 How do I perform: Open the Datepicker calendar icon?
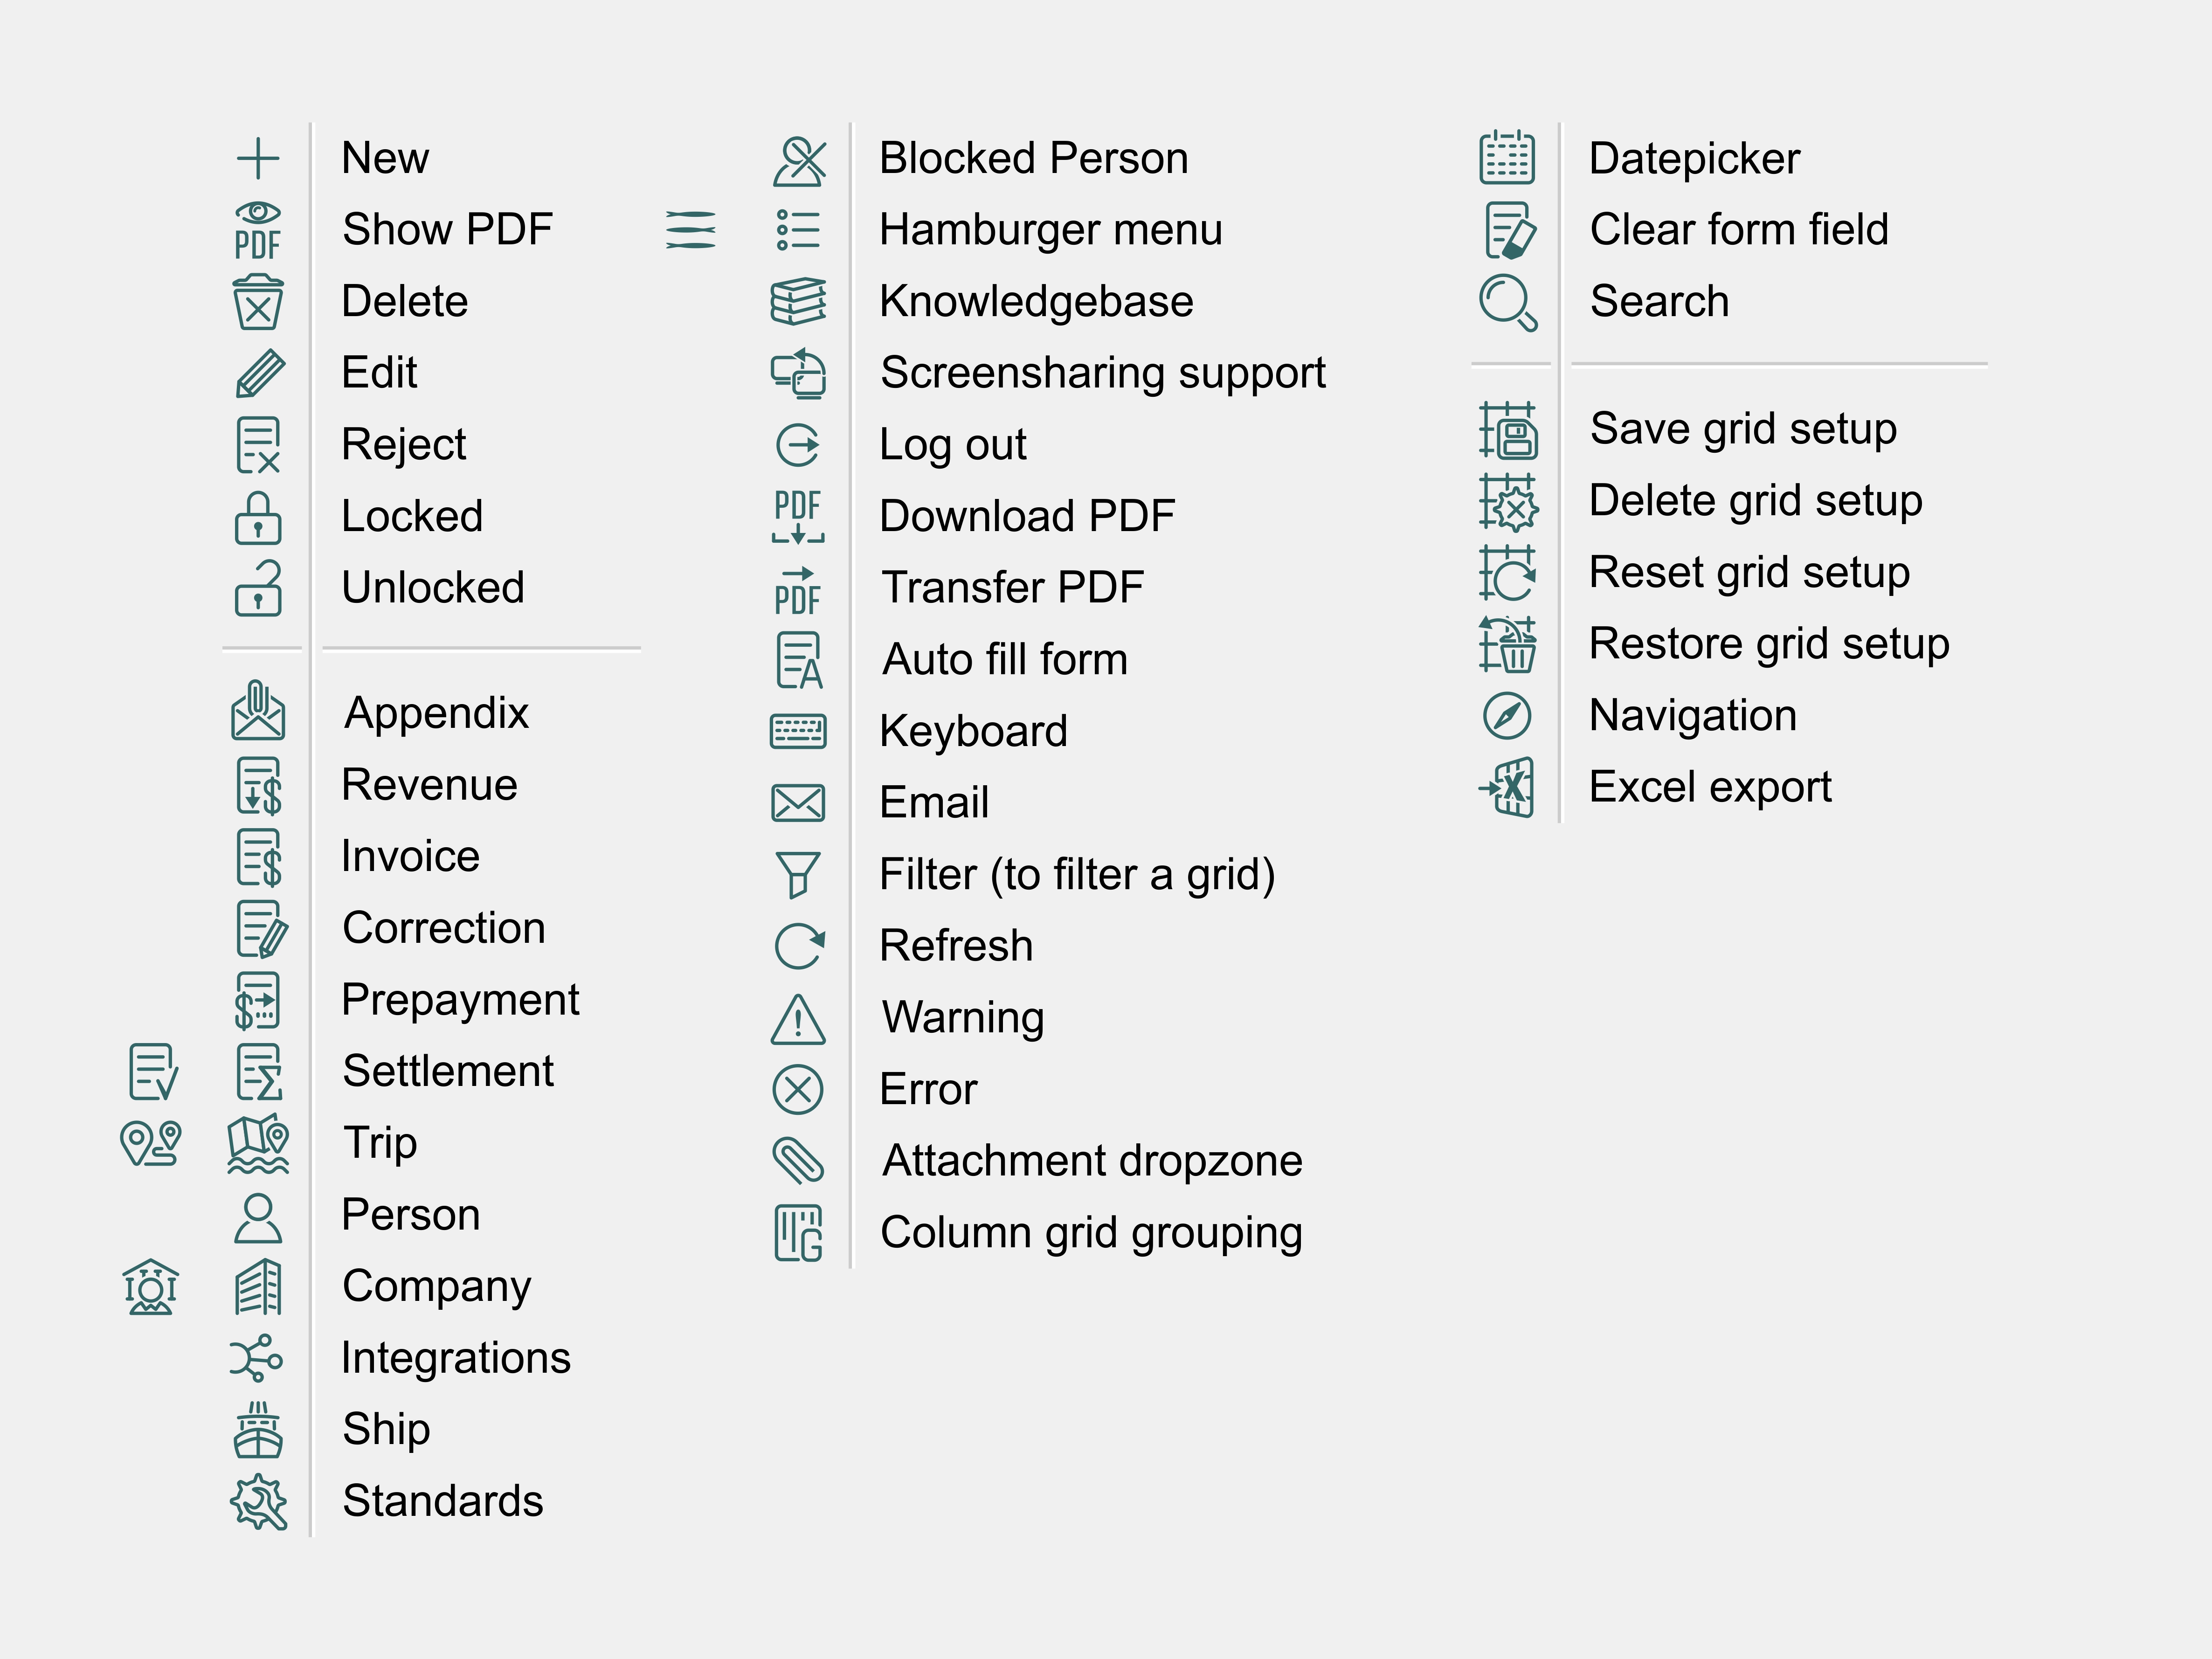(x=1507, y=158)
